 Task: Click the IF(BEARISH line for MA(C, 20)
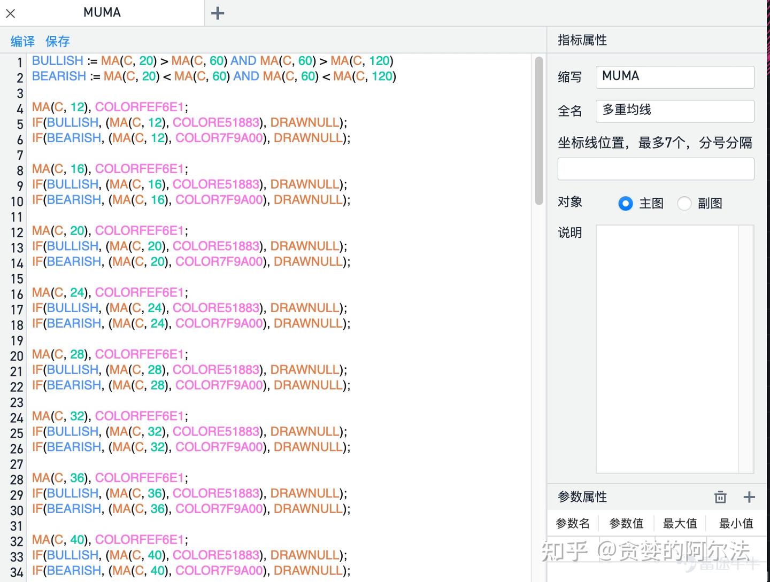191,262
